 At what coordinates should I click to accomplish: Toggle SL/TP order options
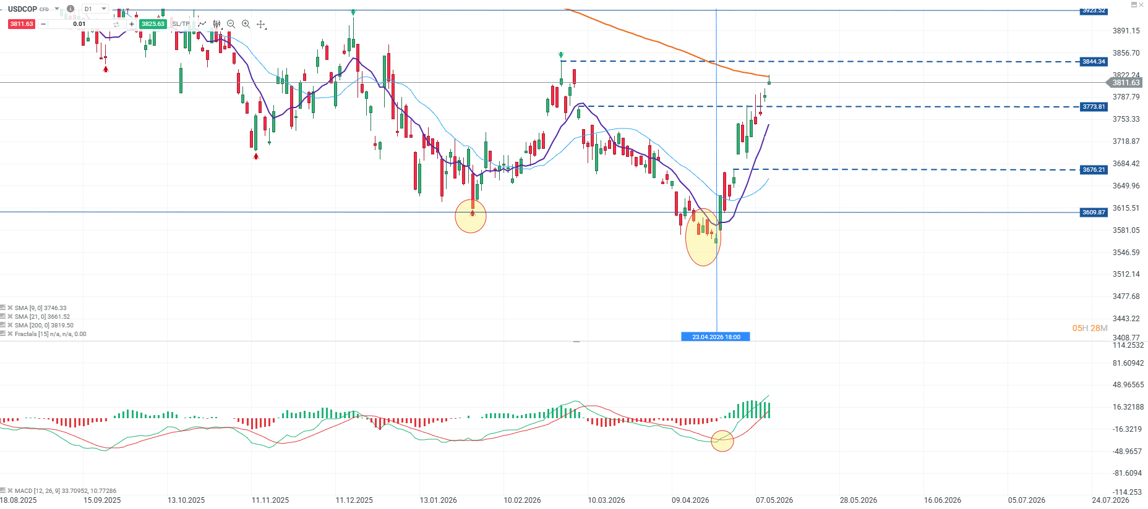[181, 24]
